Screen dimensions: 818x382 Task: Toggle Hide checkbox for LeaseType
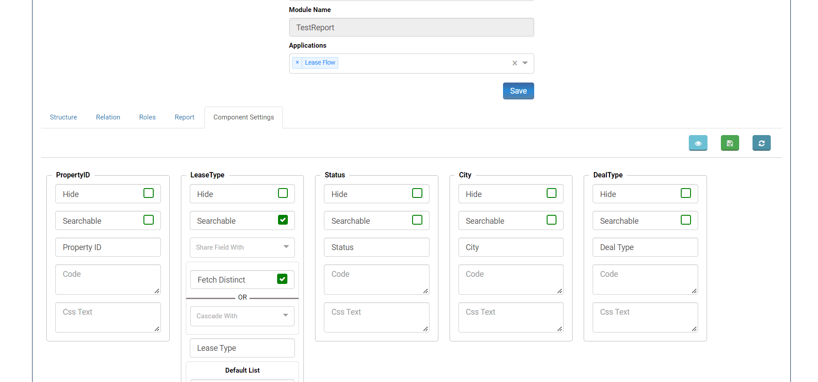click(283, 193)
